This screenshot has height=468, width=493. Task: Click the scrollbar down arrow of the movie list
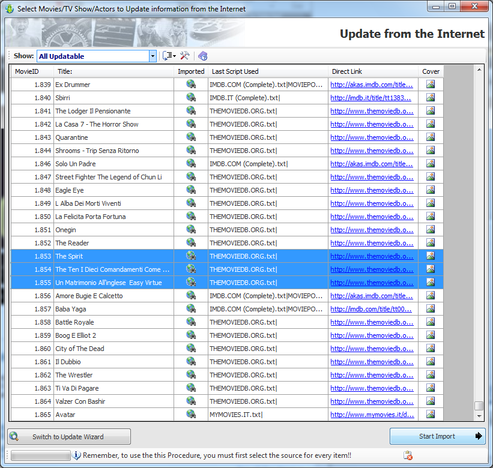click(x=479, y=416)
